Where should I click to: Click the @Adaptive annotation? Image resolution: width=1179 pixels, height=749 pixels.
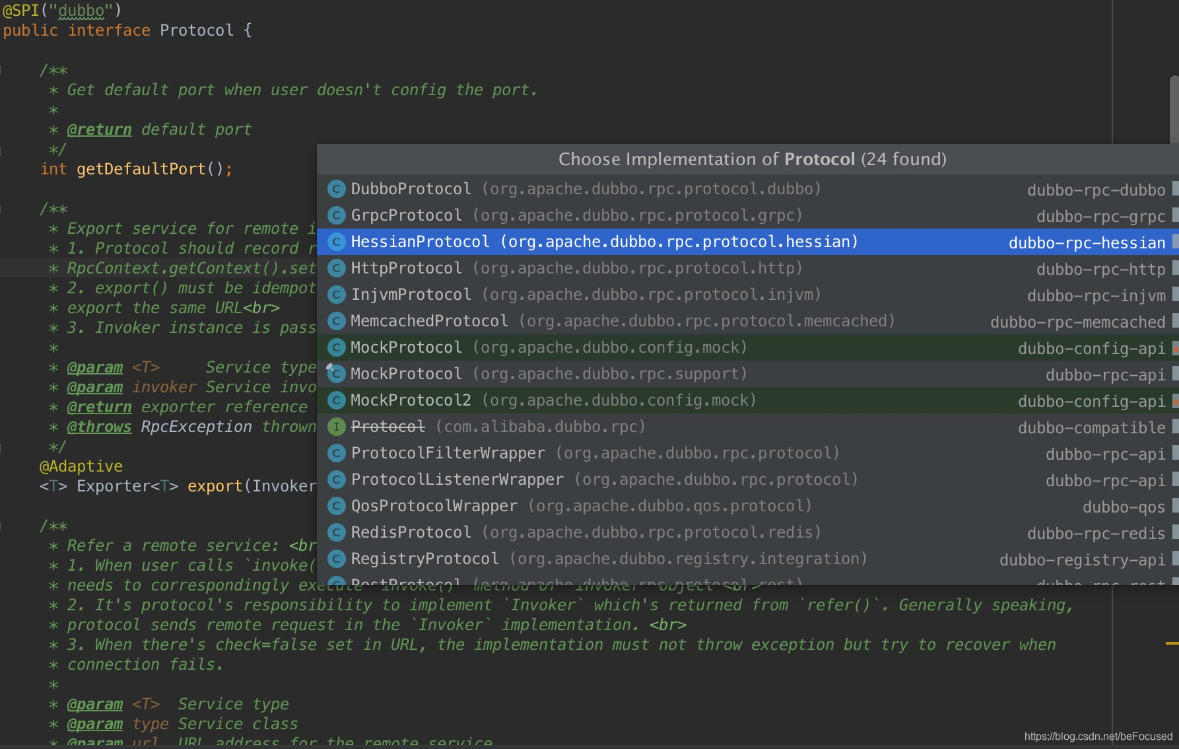[x=81, y=466]
